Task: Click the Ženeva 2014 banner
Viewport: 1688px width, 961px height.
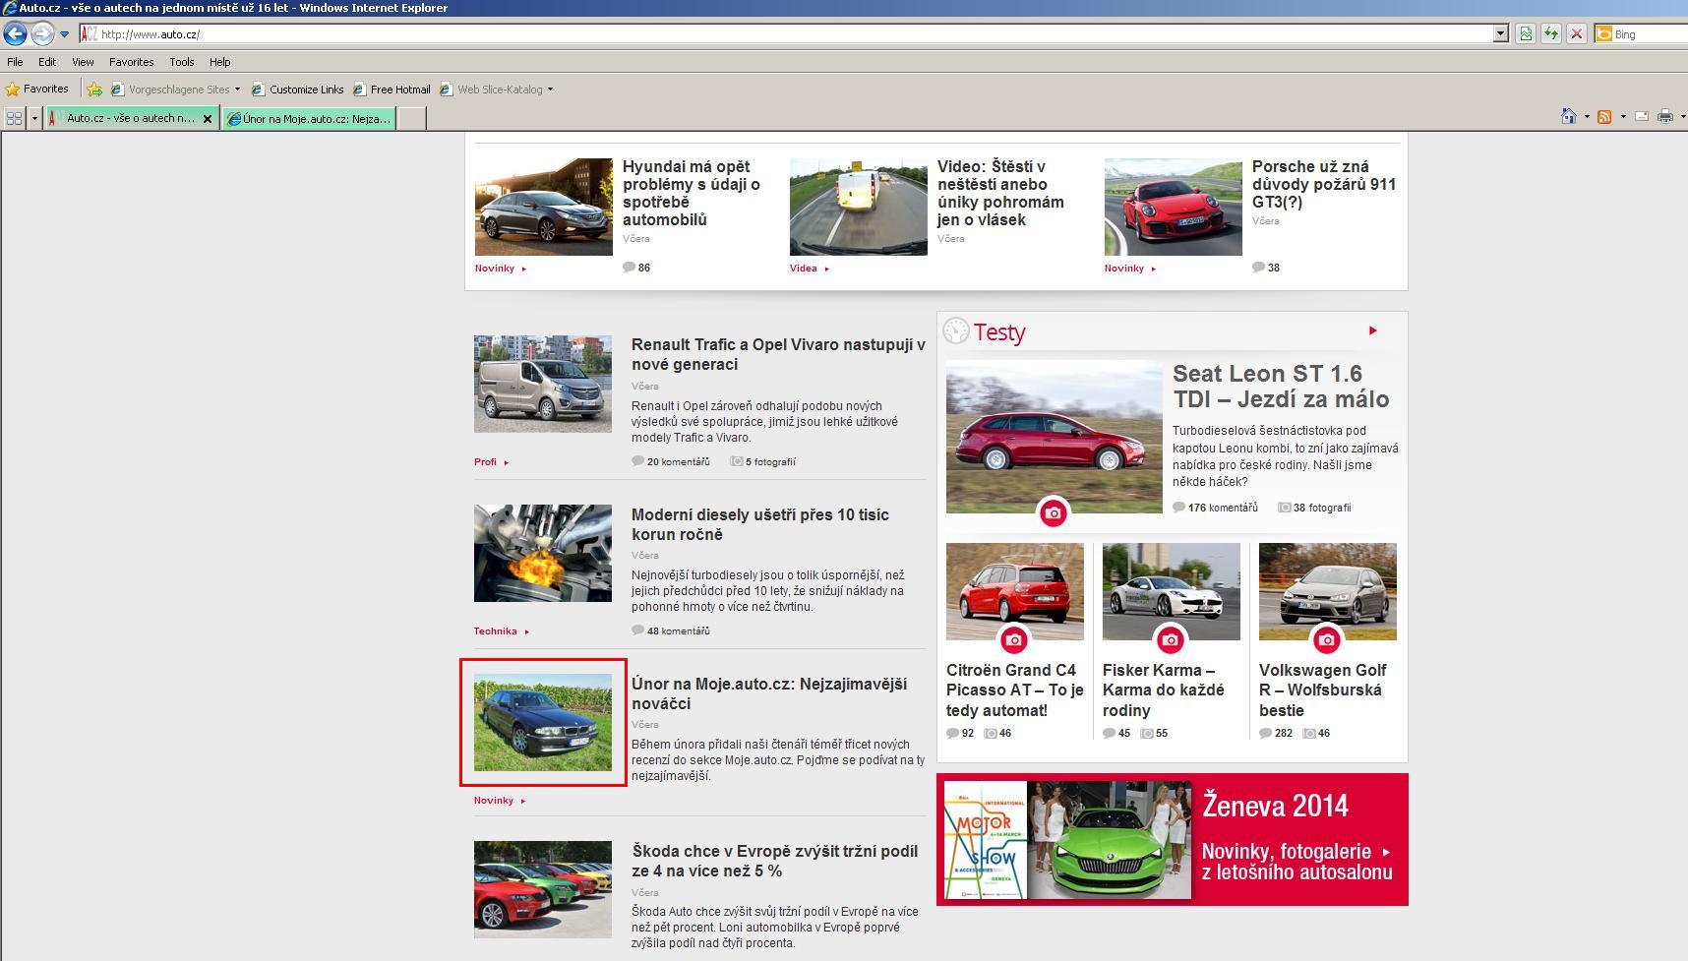Action: pyautogui.click(x=1172, y=839)
